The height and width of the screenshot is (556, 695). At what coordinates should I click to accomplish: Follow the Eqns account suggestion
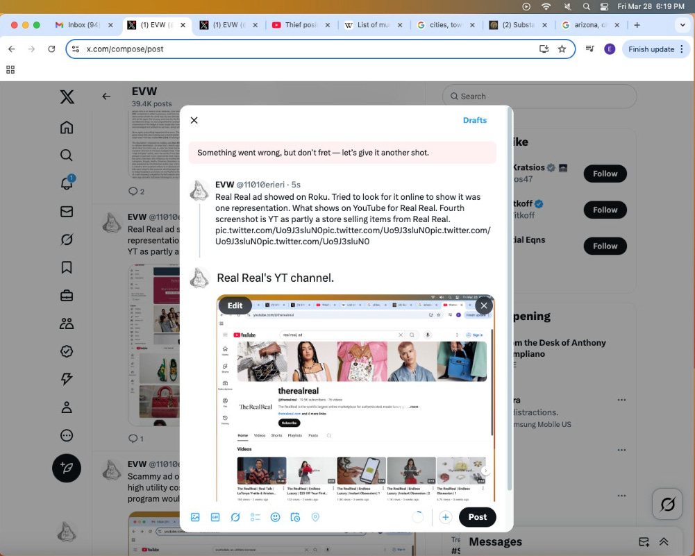click(x=605, y=246)
